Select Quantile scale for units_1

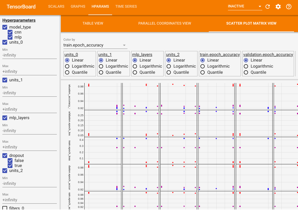[101, 72]
